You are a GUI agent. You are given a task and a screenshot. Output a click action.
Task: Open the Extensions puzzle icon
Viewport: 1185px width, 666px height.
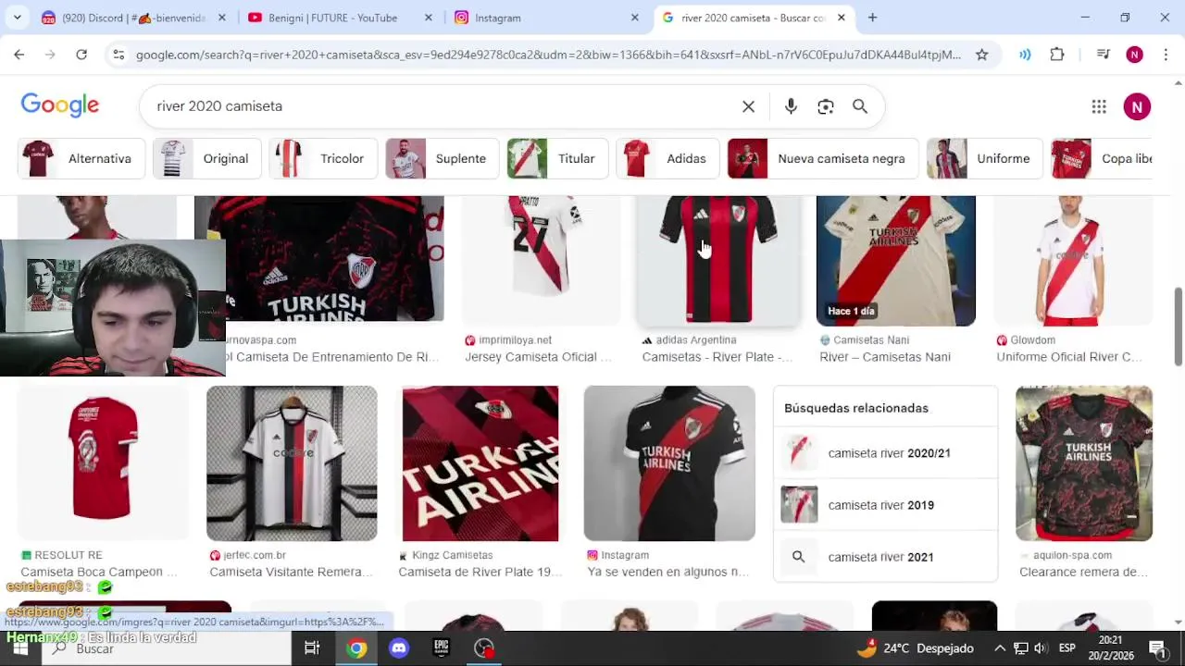[1057, 55]
